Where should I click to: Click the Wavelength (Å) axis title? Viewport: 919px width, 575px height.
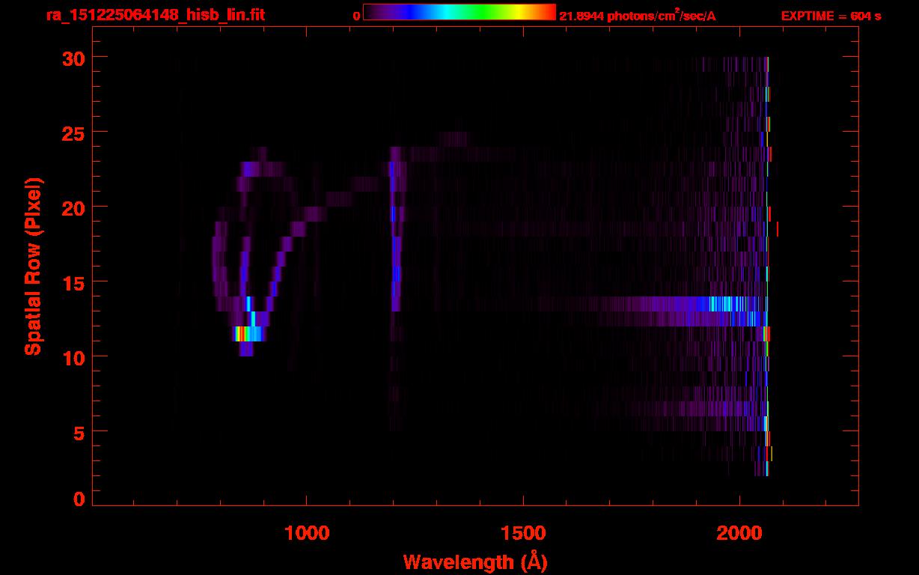tap(475, 562)
